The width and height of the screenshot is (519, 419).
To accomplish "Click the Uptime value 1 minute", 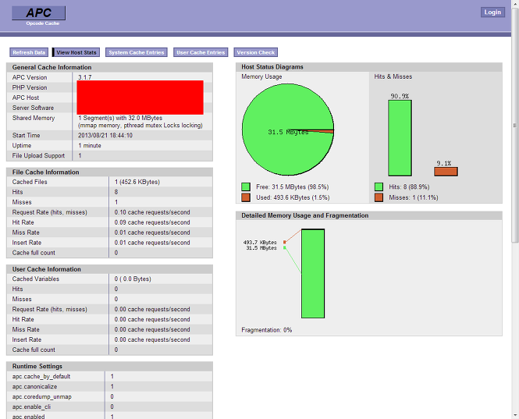I will [90, 146].
